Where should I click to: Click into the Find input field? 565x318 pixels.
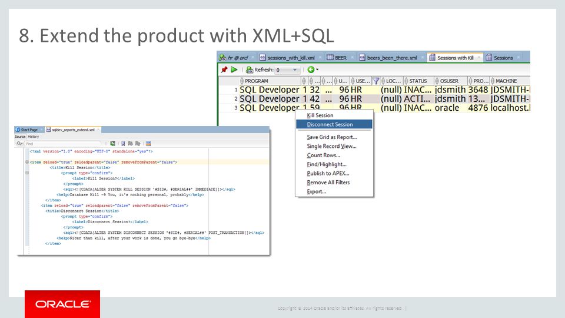coord(63,144)
